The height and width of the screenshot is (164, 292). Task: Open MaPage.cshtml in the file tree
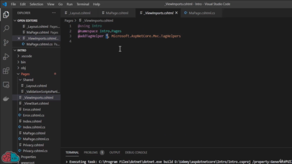point(36,133)
